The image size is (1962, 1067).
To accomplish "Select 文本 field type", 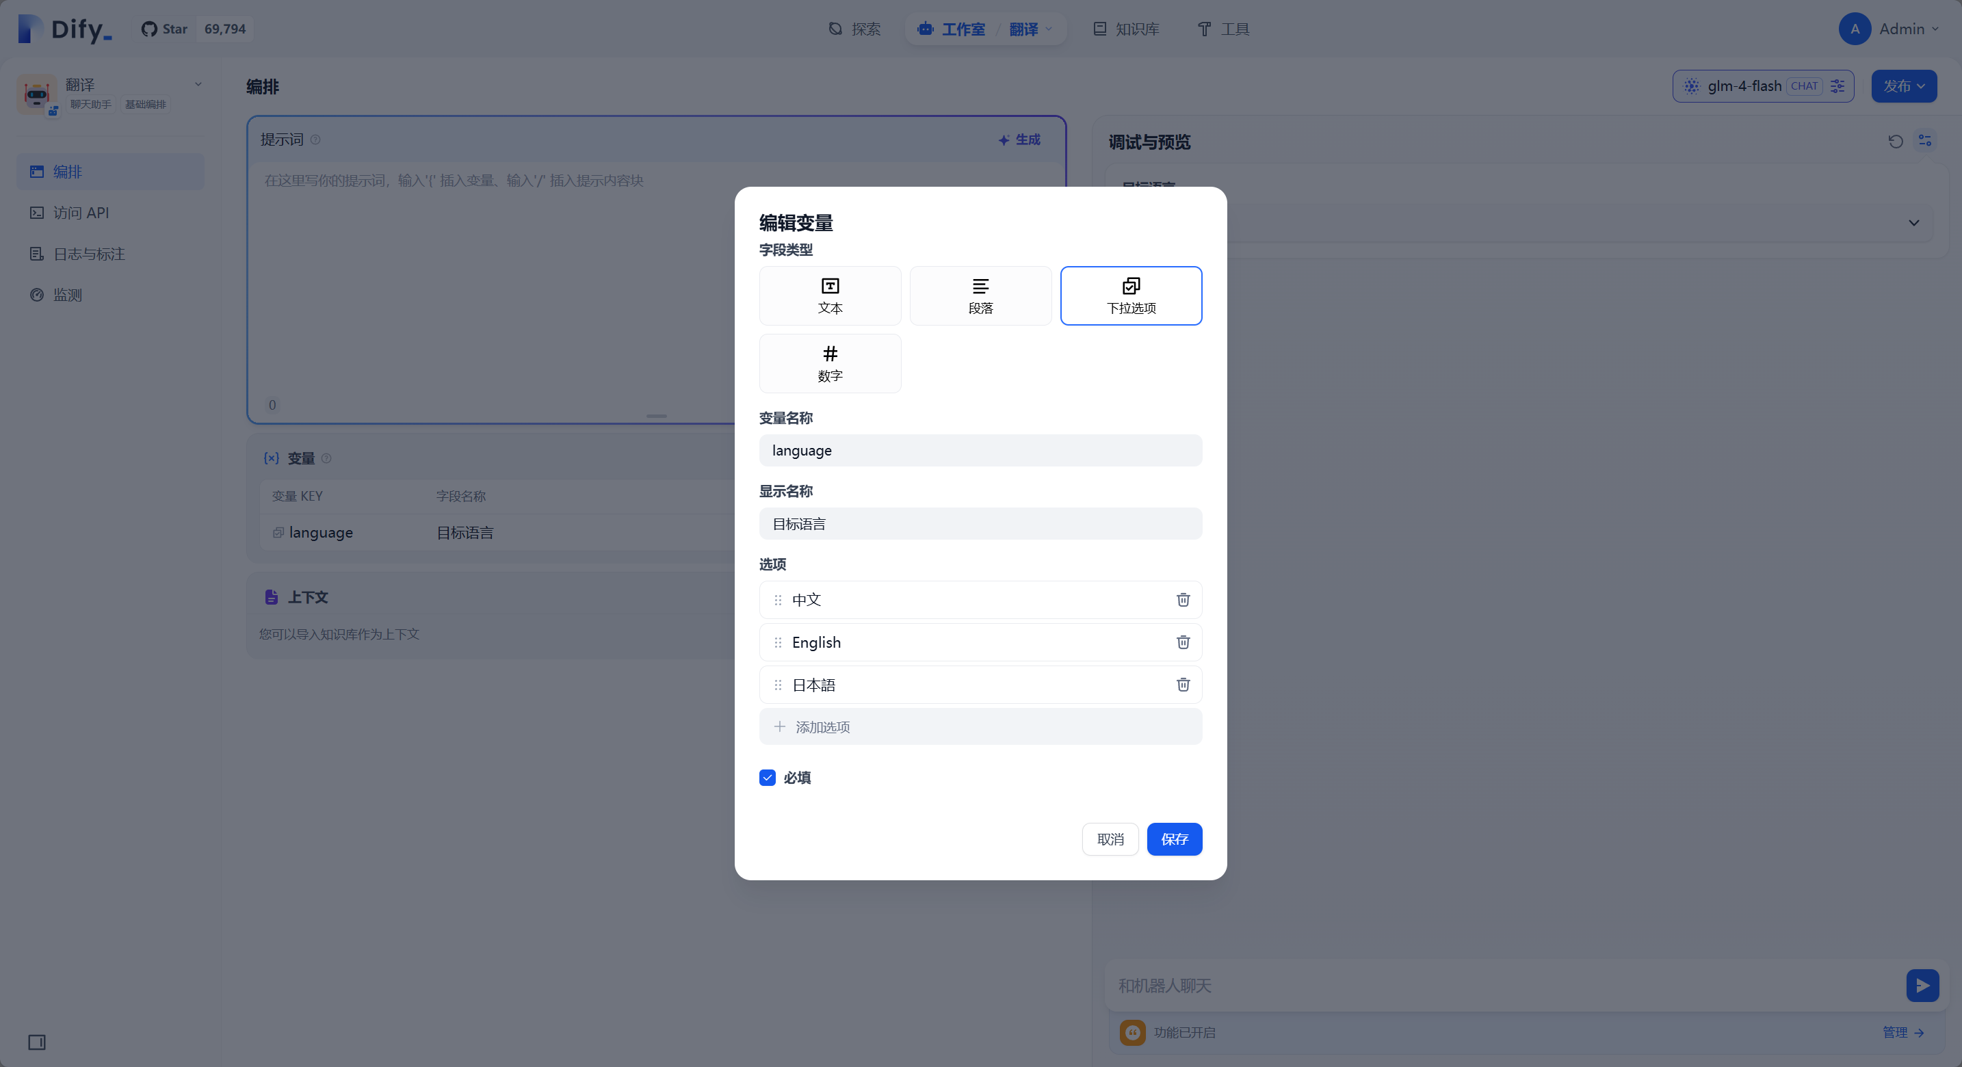I will coord(829,295).
